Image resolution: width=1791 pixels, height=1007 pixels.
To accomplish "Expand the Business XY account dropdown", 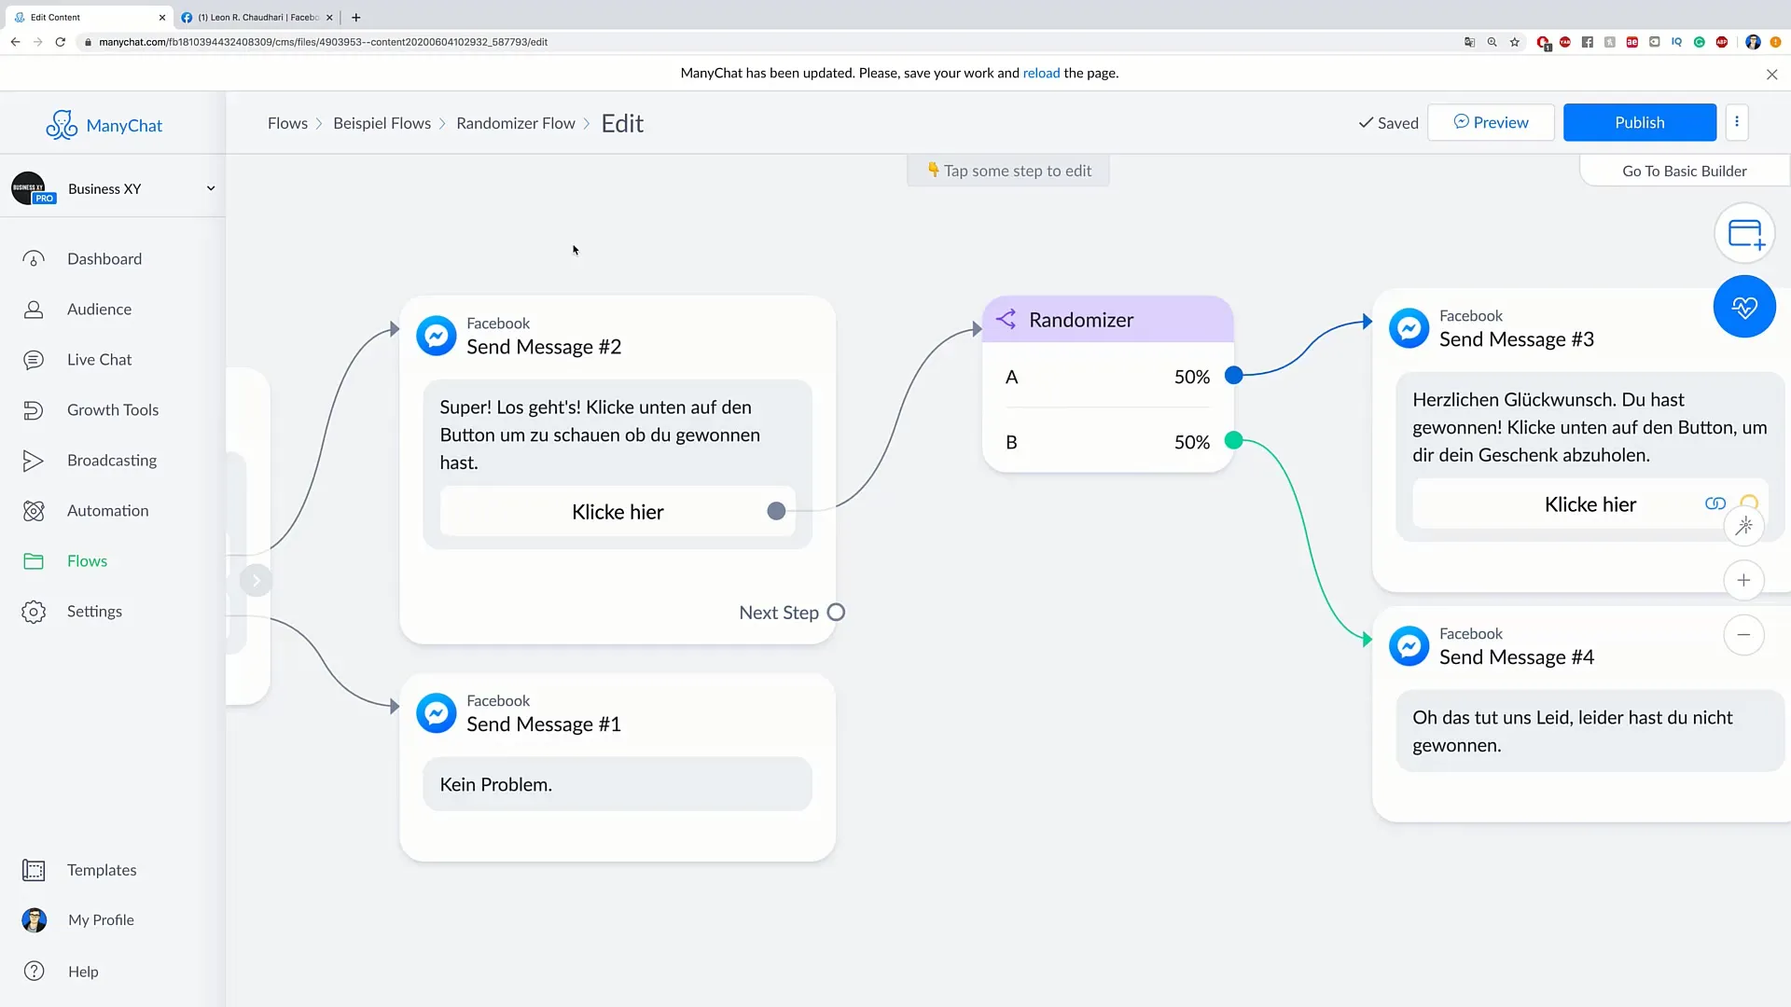I will [209, 188].
